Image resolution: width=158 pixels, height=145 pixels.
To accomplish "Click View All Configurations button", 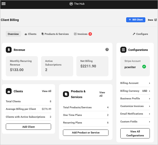I will 135,133.
